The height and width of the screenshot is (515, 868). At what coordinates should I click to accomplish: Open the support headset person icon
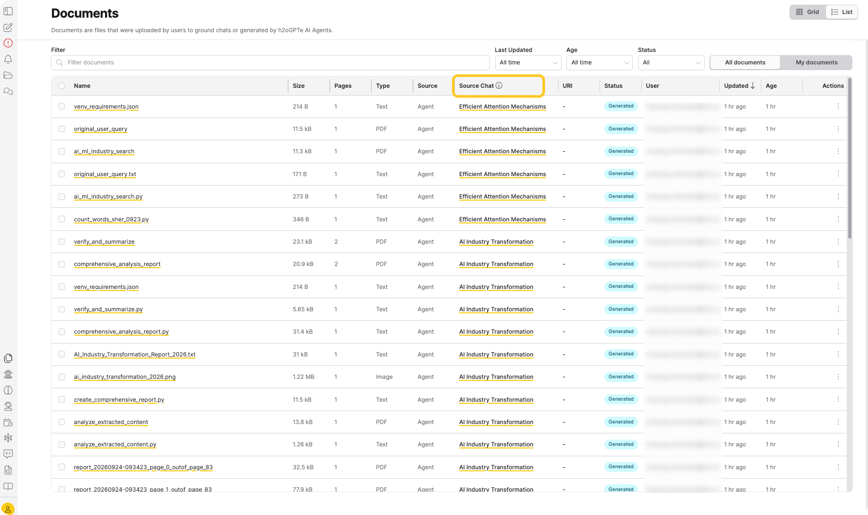pyautogui.click(x=8, y=406)
